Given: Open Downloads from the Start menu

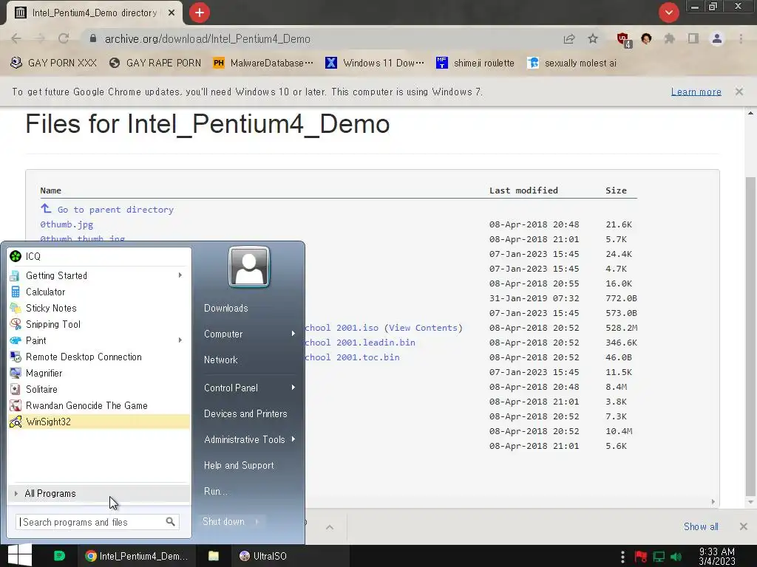Looking at the screenshot, I should (226, 308).
